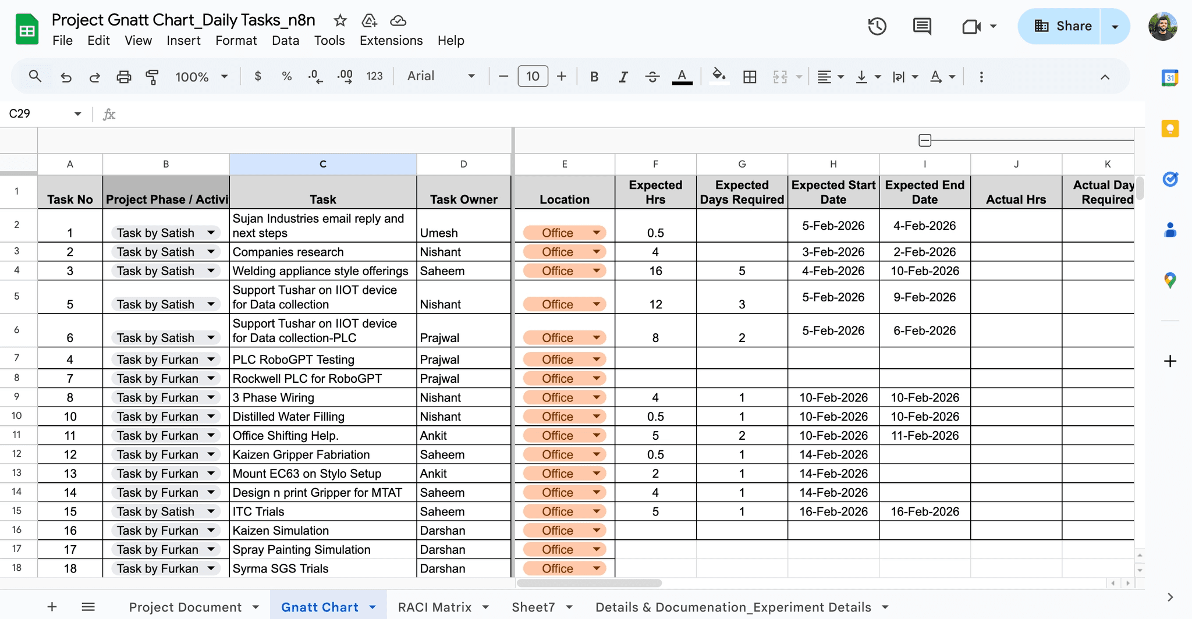1192x619 pixels.
Task: Click the version history icon
Action: point(877,26)
